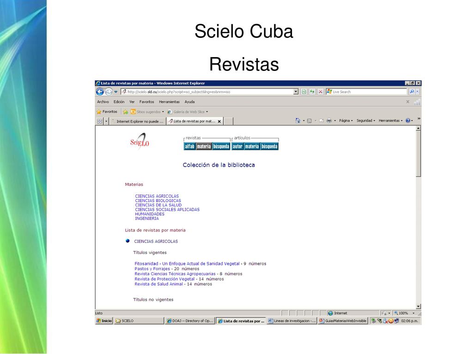Open the Archivo menu
The width and height of the screenshot is (473, 354).
point(103,102)
